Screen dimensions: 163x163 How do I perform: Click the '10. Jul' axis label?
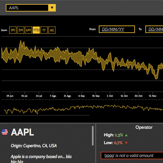[24, 96]
